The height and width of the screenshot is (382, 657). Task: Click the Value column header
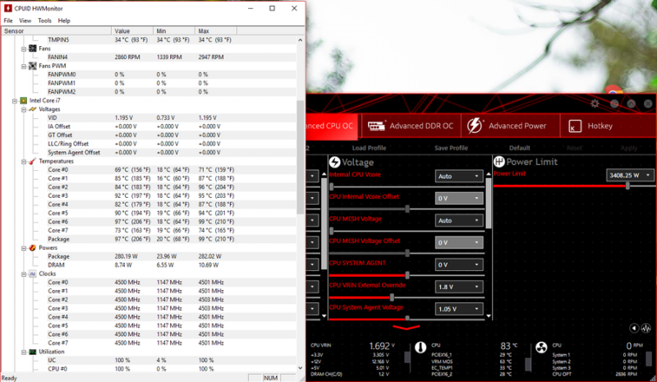click(x=132, y=31)
